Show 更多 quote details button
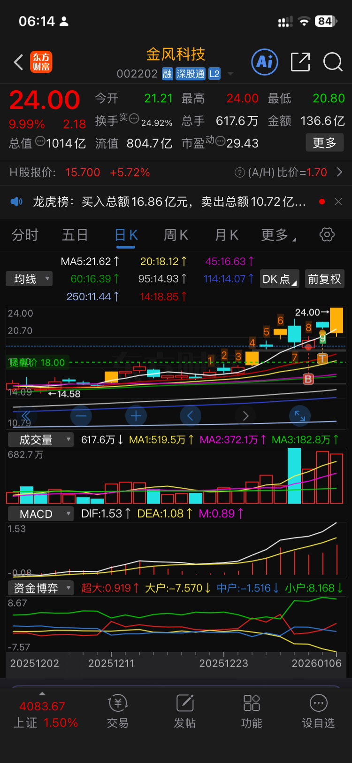This screenshot has width=352, height=763. click(325, 143)
